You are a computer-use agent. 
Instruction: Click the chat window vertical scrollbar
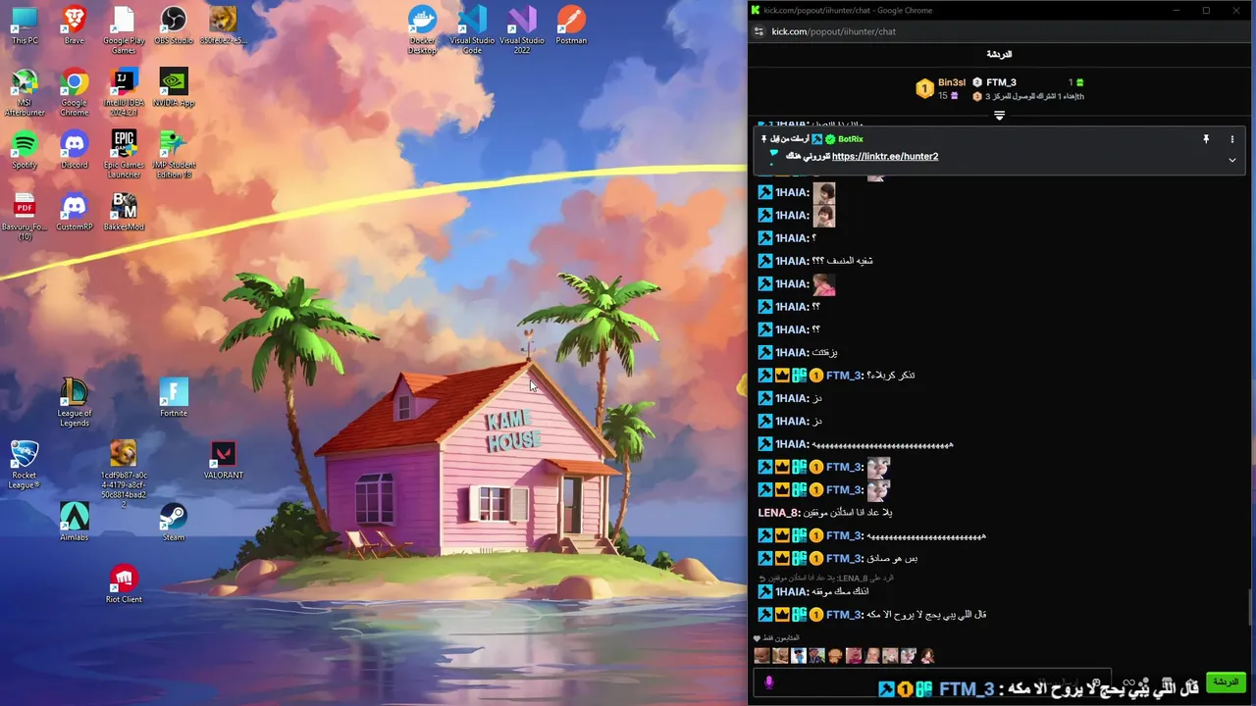1250,606
